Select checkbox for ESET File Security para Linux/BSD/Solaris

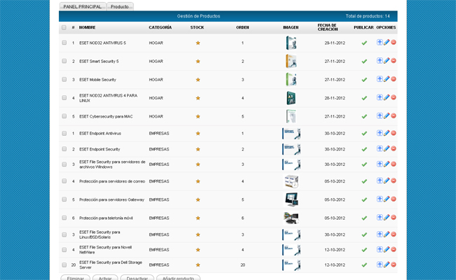64,234
